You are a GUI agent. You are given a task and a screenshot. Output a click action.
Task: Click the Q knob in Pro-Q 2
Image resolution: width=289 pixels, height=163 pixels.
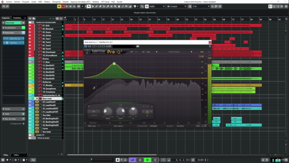point(133,111)
